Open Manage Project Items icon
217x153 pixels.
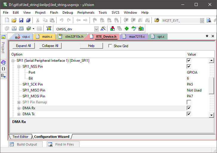point(113,29)
